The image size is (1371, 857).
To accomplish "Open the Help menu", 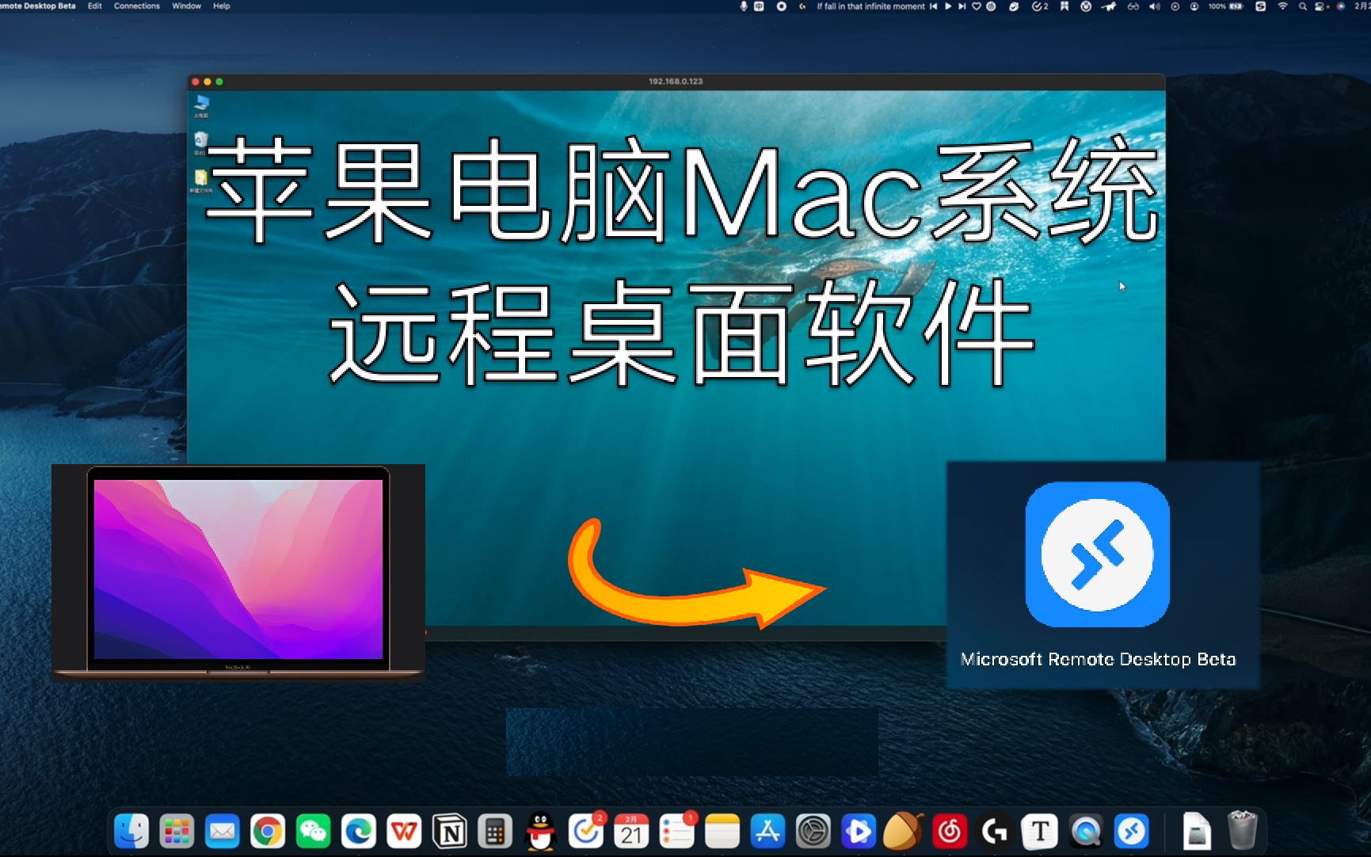I will 222,6.
